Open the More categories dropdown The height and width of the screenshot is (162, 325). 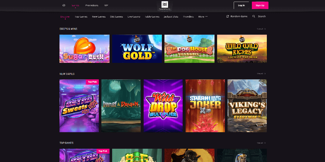203,17
